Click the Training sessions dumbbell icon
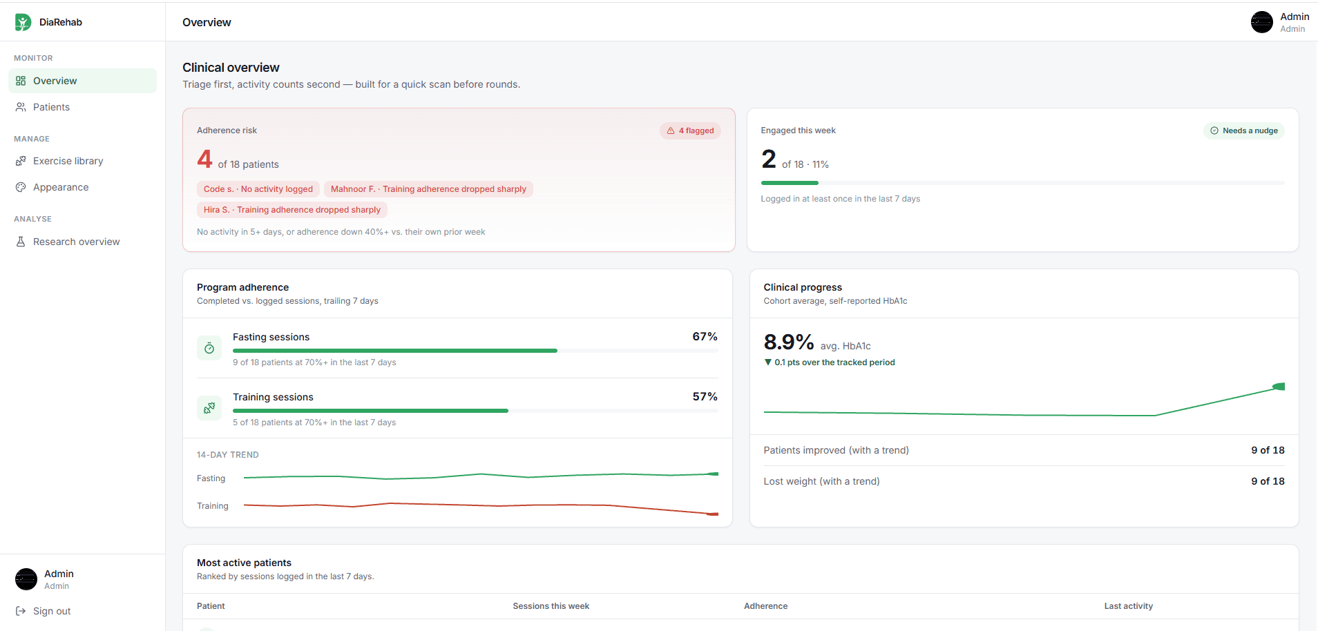The height and width of the screenshot is (631, 1318). coord(209,409)
